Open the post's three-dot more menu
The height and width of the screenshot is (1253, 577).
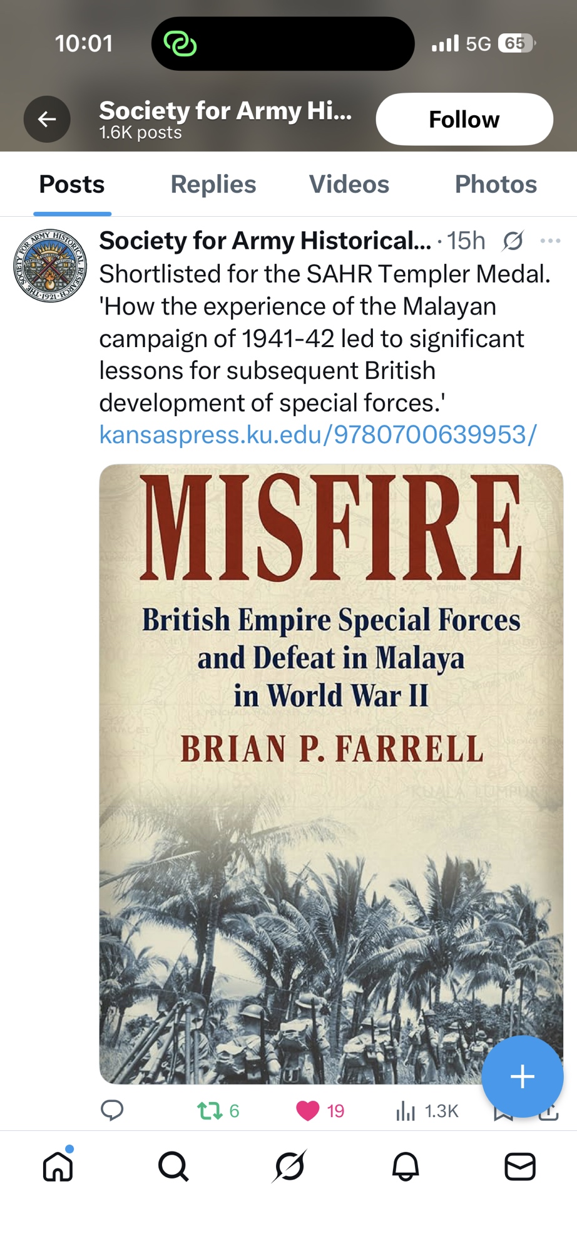click(550, 241)
